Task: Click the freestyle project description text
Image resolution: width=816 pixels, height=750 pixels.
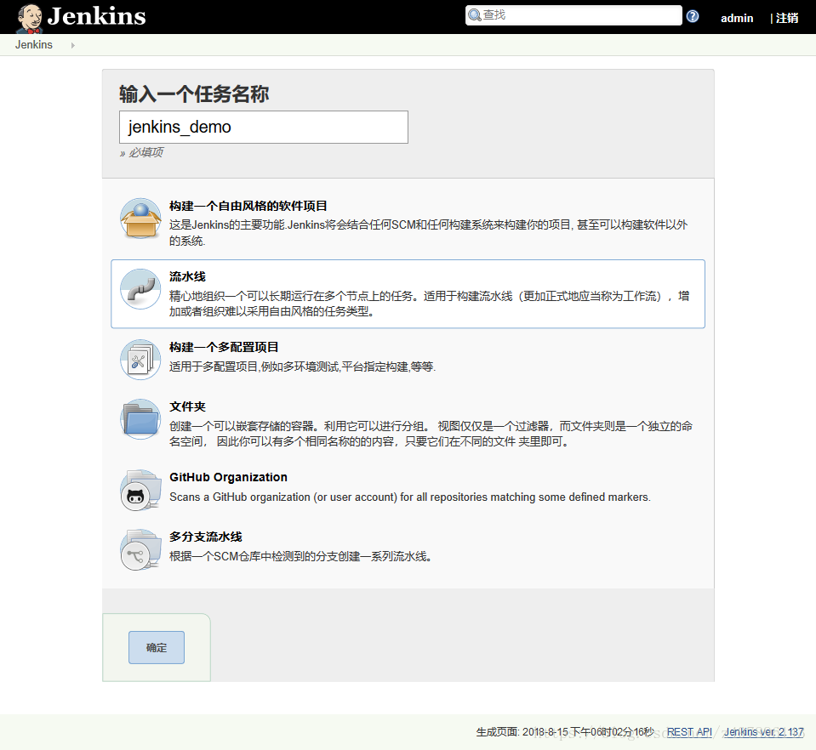Action: (428, 232)
